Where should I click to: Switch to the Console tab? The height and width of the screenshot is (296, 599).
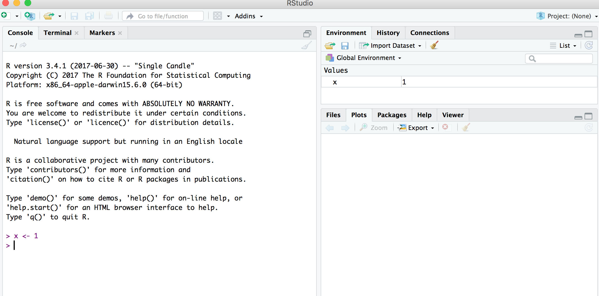pos(20,33)
